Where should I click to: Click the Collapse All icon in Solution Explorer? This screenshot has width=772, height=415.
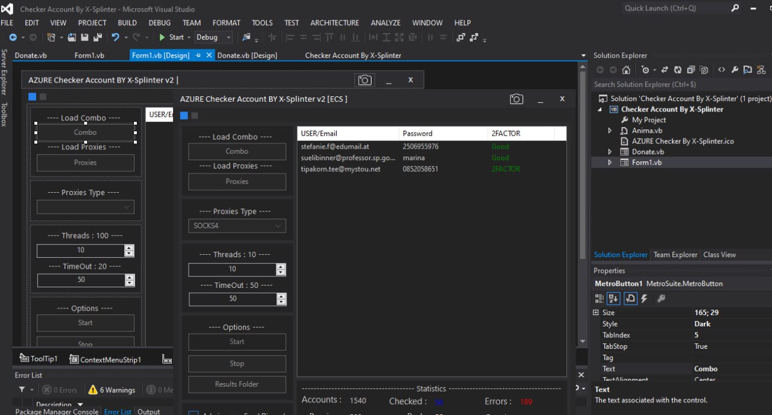pyautogui.click(x=691, y=70)
